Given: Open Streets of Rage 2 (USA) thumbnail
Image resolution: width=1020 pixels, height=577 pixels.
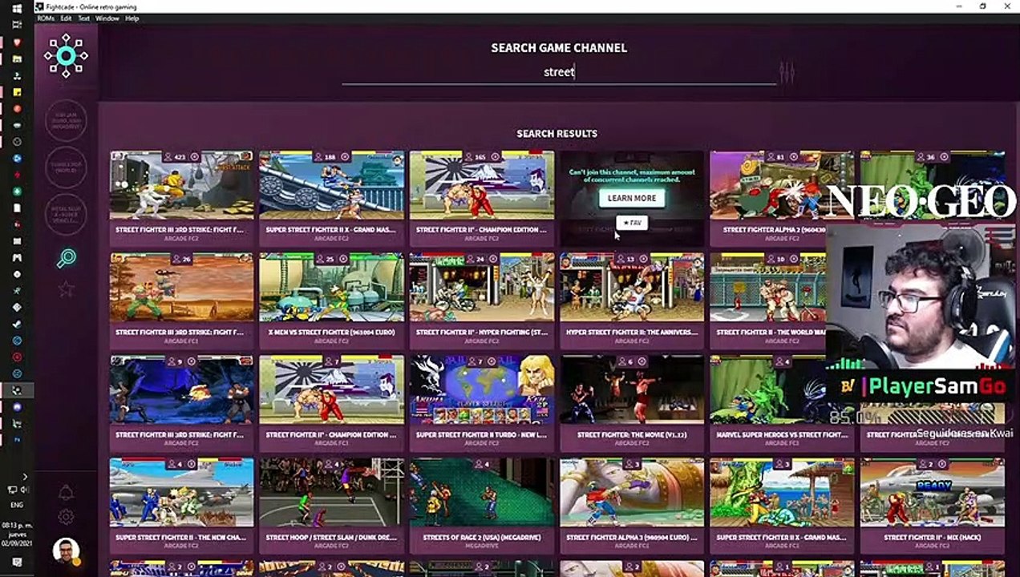Looking at the screenshot, I should (x=482, y=493).
